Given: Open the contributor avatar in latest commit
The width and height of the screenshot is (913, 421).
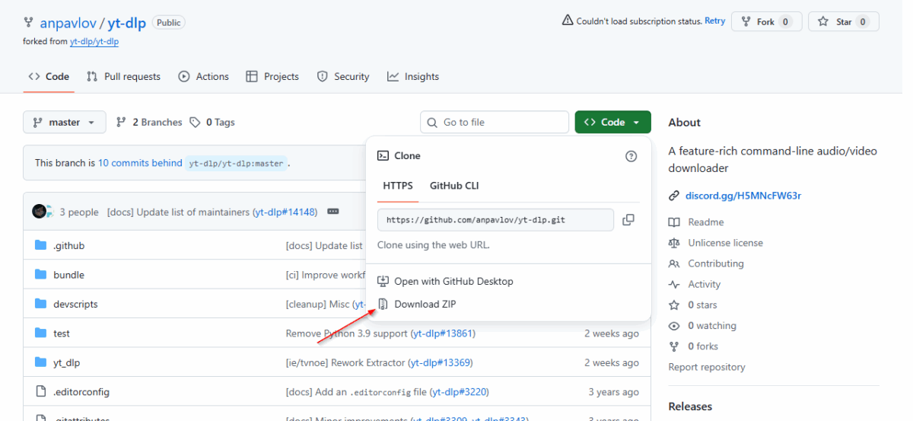Looking at the screenshot, I should (x=40, y=212).
